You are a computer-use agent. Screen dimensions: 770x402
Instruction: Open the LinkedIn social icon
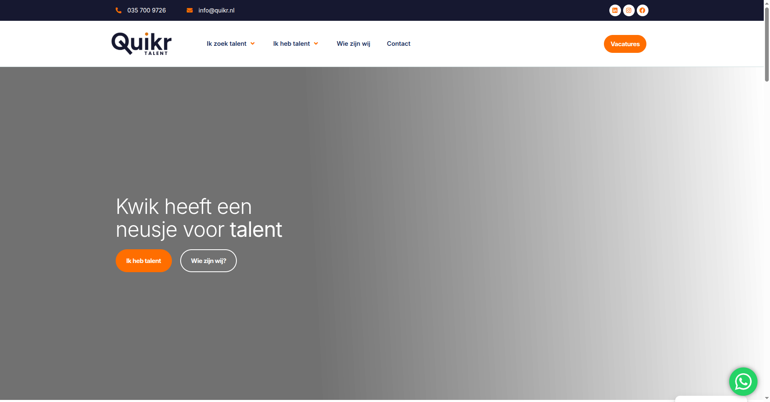click(x=615, y=10)
